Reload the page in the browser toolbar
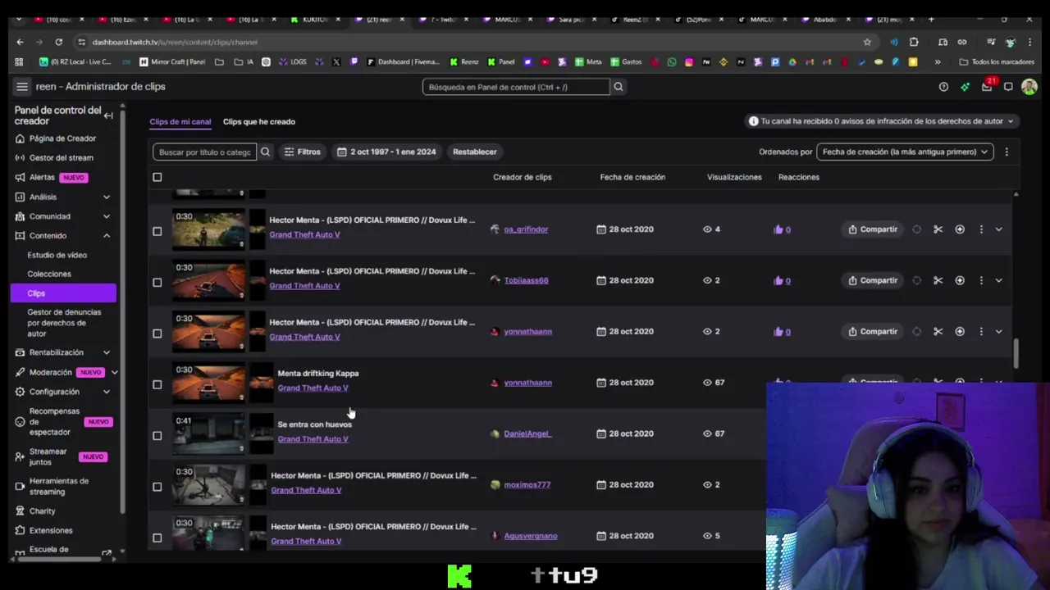The width and height of the screenshot is (1050, 590). click(58, 42)
